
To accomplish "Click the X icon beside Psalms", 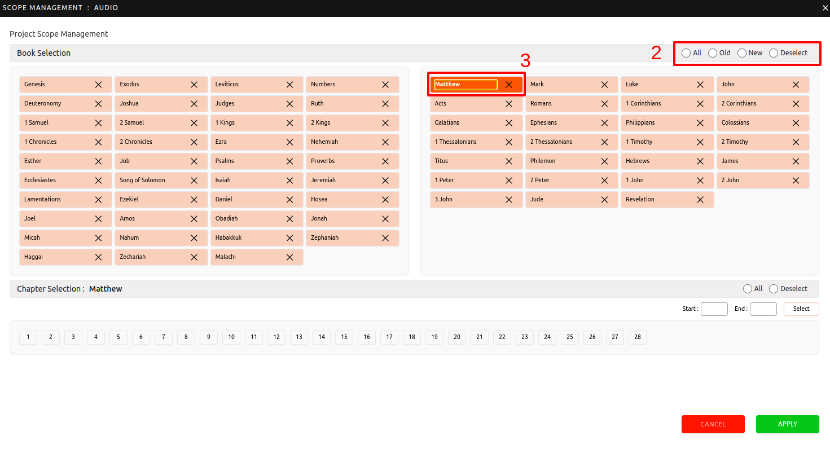I will tap(289, 161).
